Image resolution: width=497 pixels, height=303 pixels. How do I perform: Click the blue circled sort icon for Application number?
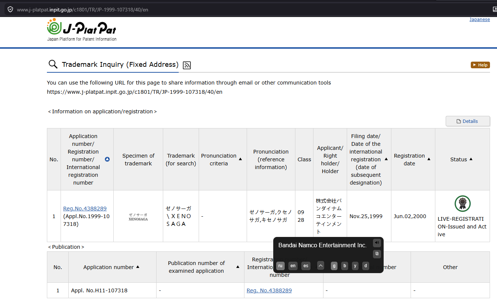pos(107,159)
